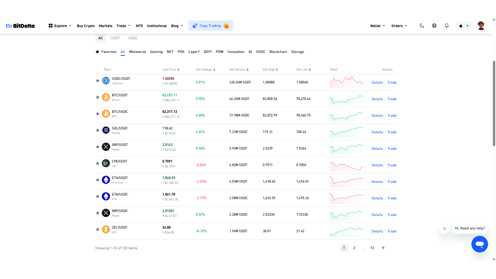Favorite the BTC/USDT pair star
The image size is (496, 279).
click(98, 97)
